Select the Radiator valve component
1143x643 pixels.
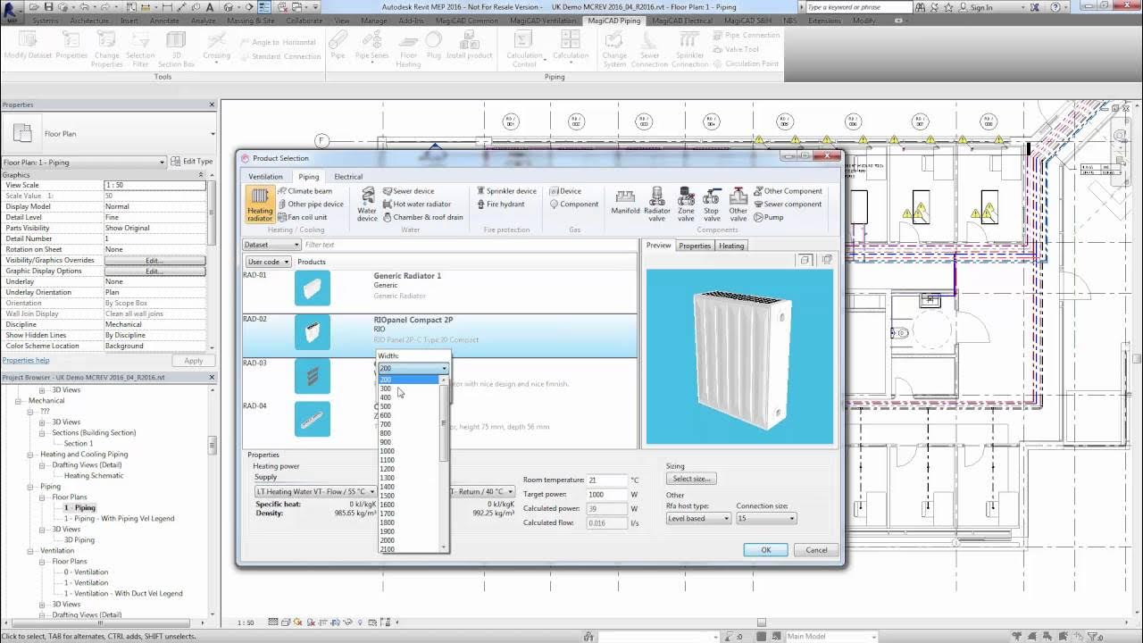(657, 204)
